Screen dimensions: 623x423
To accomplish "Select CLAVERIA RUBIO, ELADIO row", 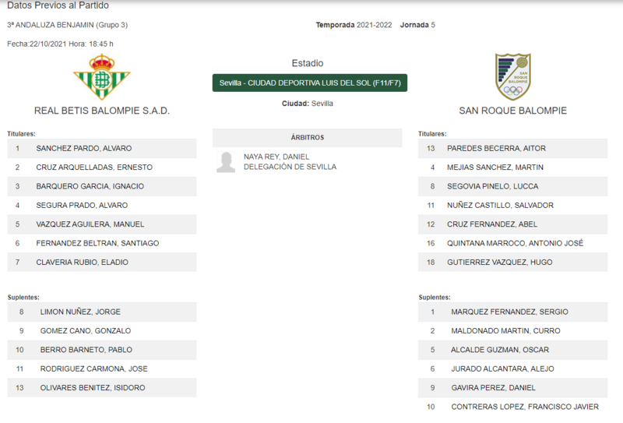I will pos(102,263).
